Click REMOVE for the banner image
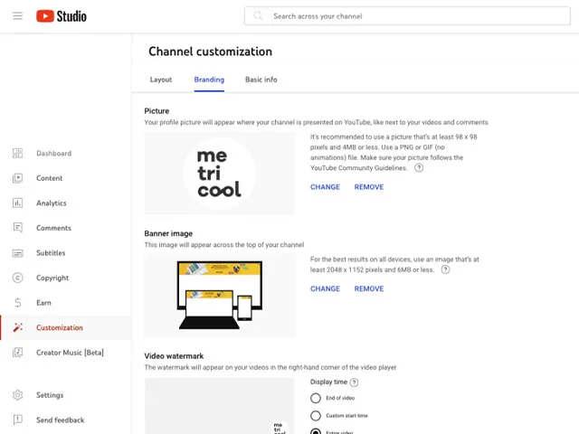Screen dimensions: 579x434 [369, 288]
